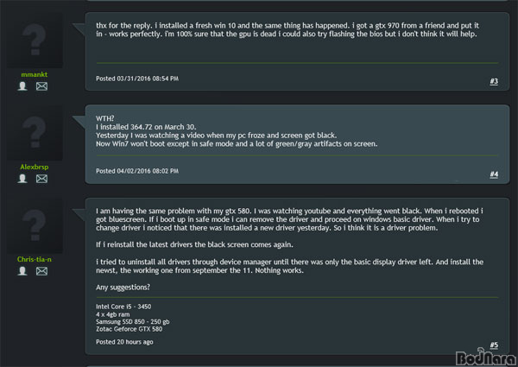Click the Posted 20 hours ago timestamp
The height and width of the screenshot is (367, 518).
(x=124, y=342)
